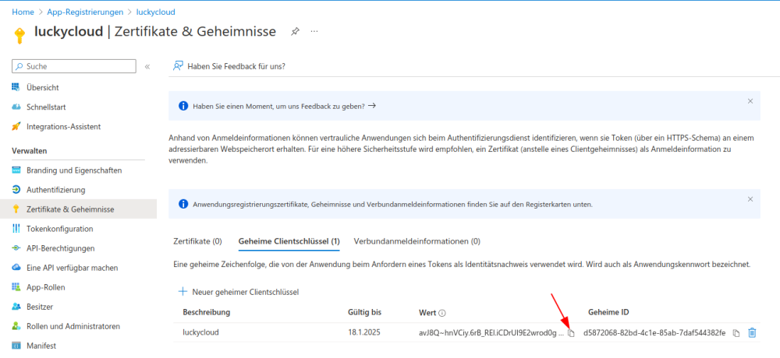Copy the secret Wert to clipboard
Screen dimensions: 780x358
pyautogui.click(x=571, y=332)
